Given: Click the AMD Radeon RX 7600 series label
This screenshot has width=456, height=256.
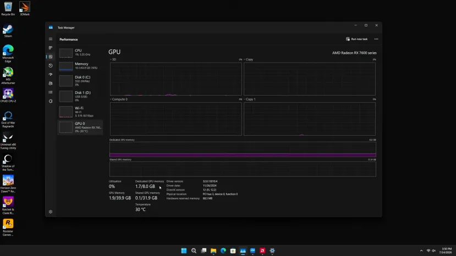Looking at the screenshot, I should 354,53.
